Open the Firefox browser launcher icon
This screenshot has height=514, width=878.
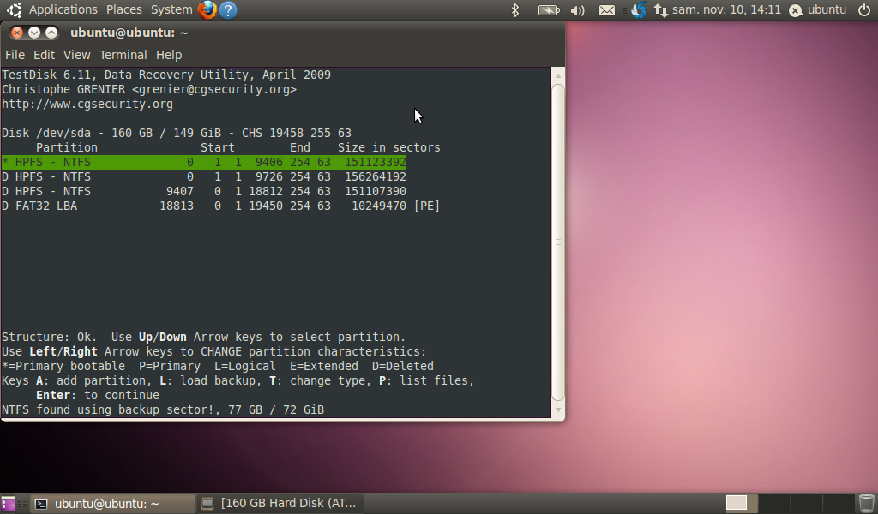[x=207, y=9]
